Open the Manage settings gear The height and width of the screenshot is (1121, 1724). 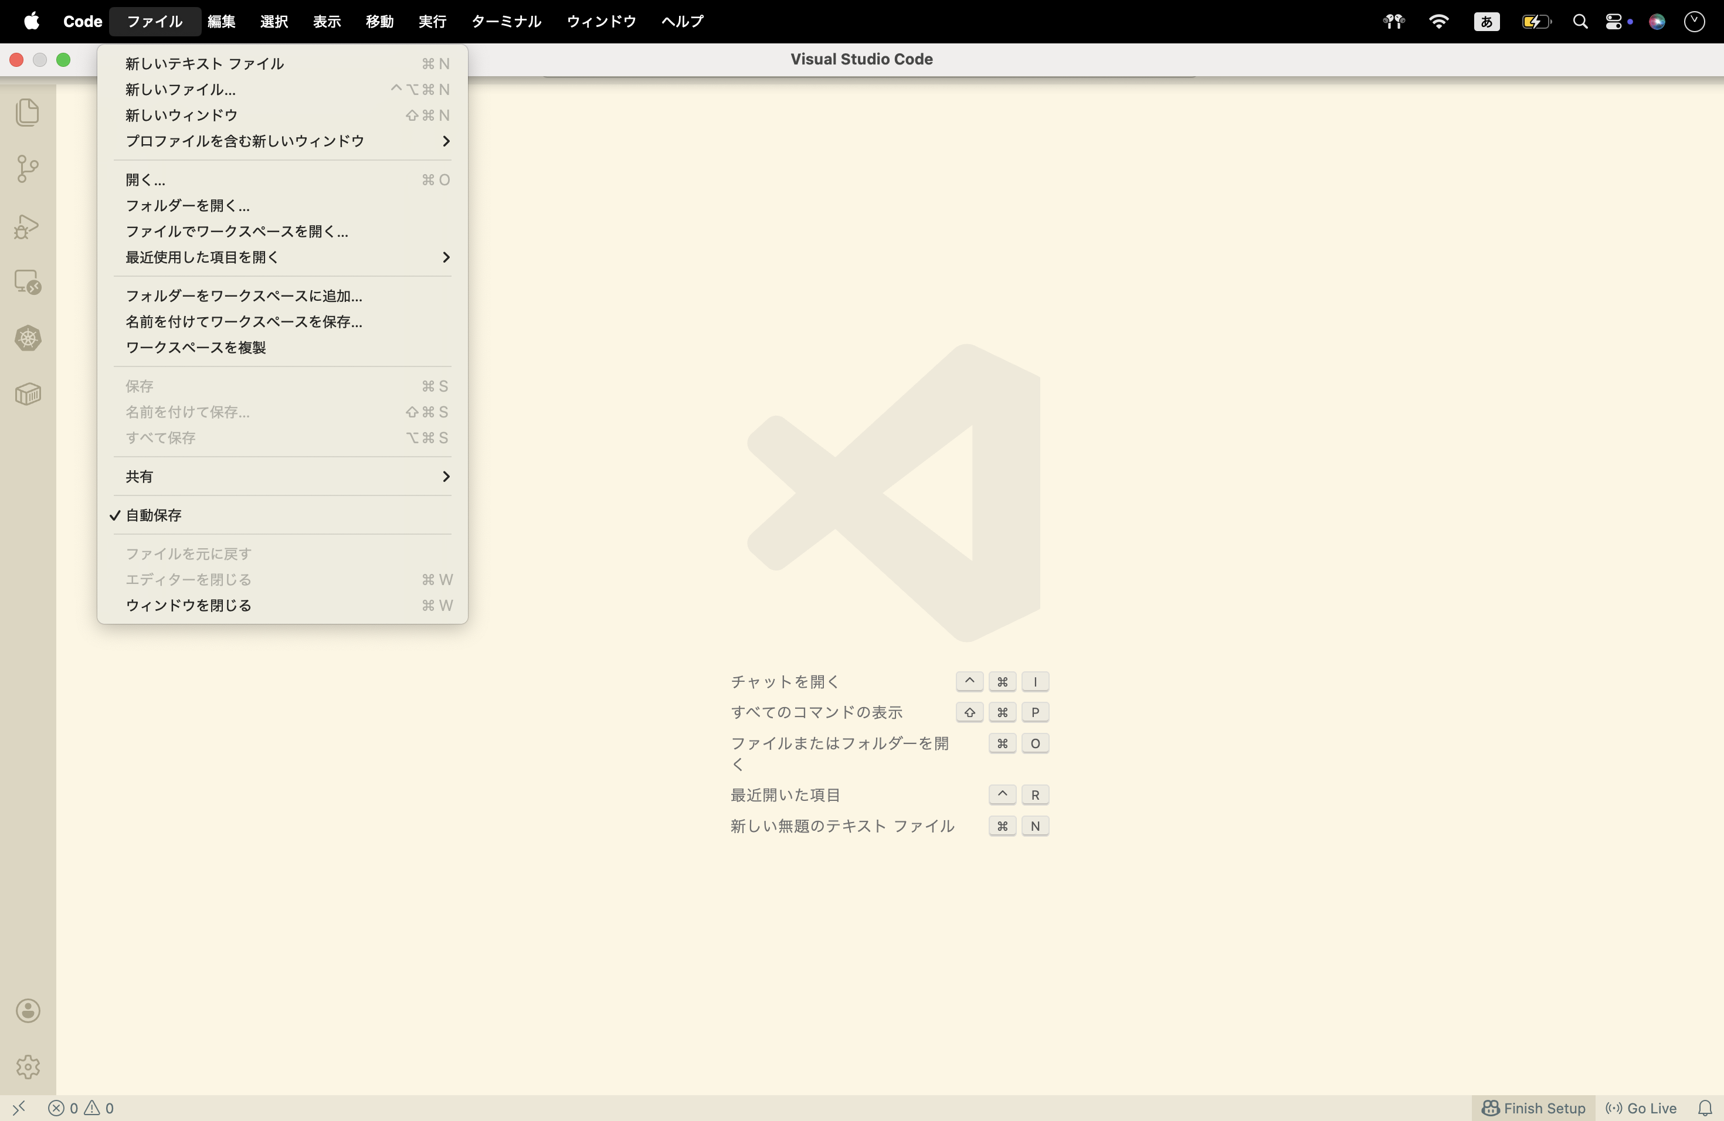28,1066
